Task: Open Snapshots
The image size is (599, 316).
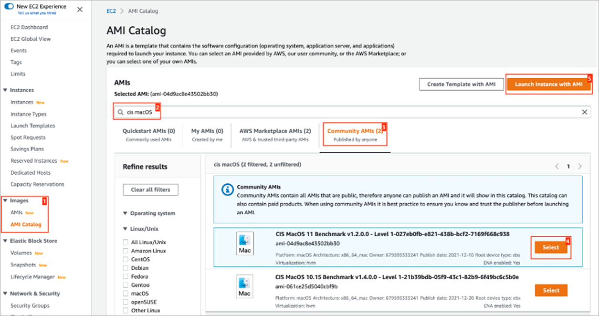Action: [x=23, y=265]
